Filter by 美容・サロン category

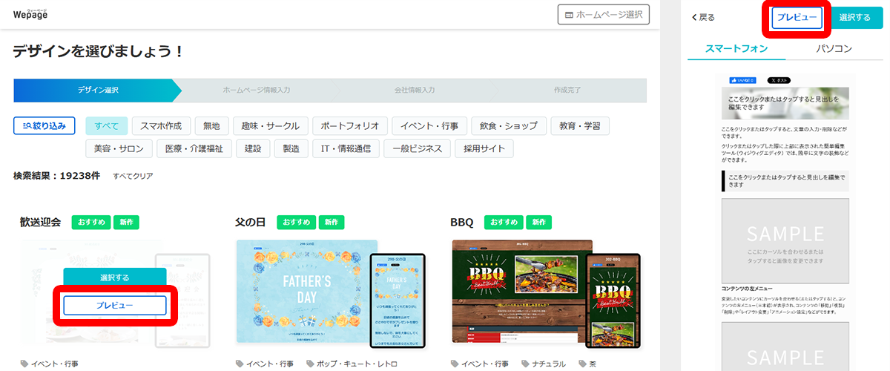119,148
